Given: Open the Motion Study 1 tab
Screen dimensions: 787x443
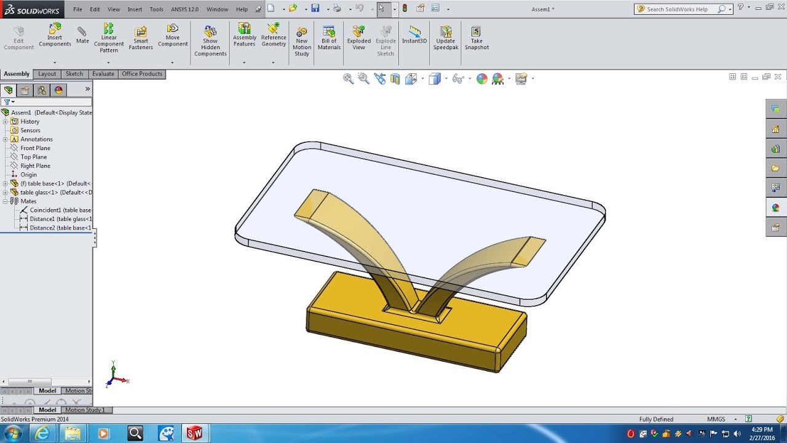Looking at the screenshot, I should pyautogui.click(x=85, y=410).
